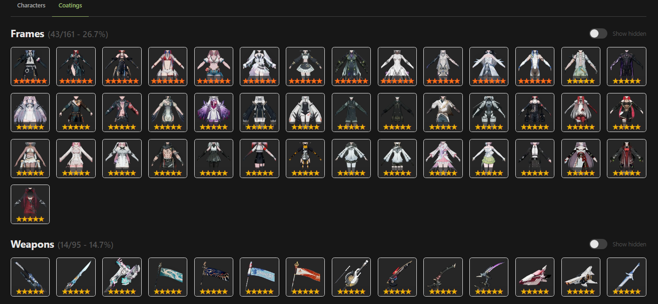Open the lone crimson-haired frame coating

click(x=30, y=205)
